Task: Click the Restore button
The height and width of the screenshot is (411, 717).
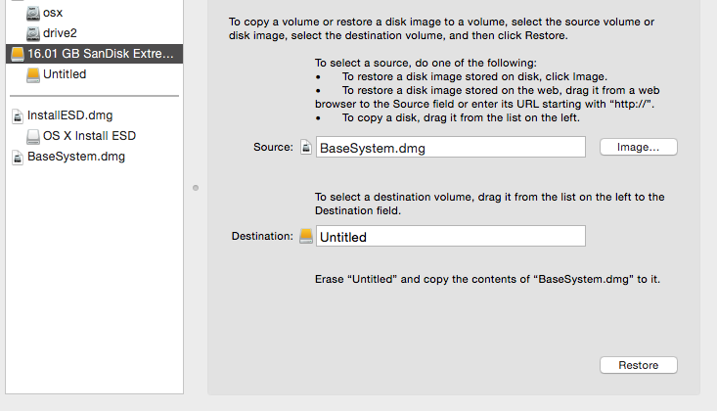Action: click(x=639, y=365)
